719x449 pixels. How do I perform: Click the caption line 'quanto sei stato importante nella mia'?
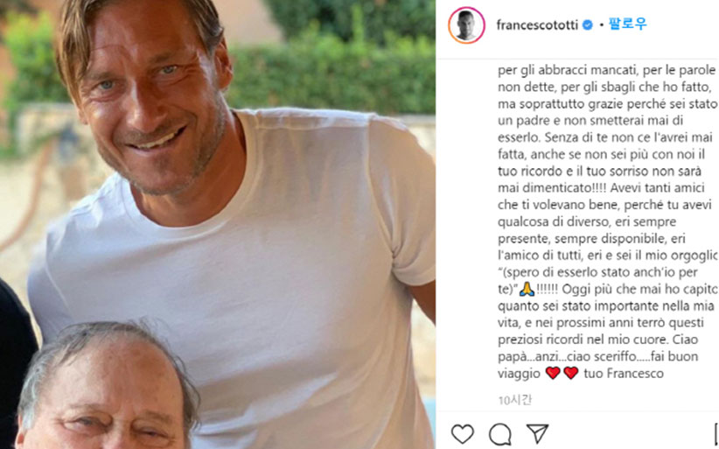coord(605,306)
